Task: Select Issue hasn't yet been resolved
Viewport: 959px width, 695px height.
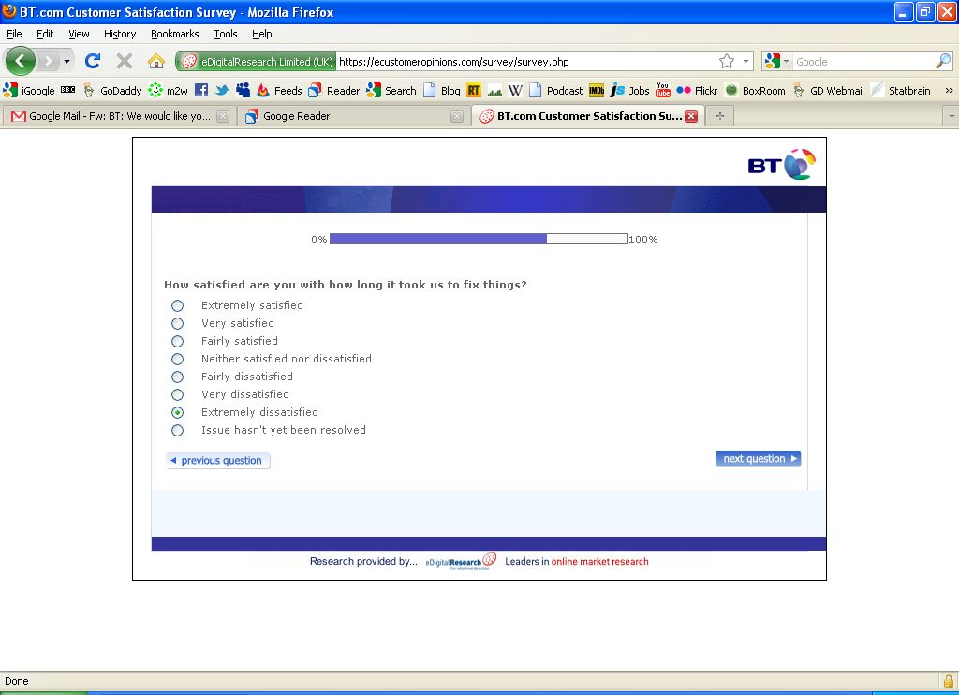Action: (177, 431)
